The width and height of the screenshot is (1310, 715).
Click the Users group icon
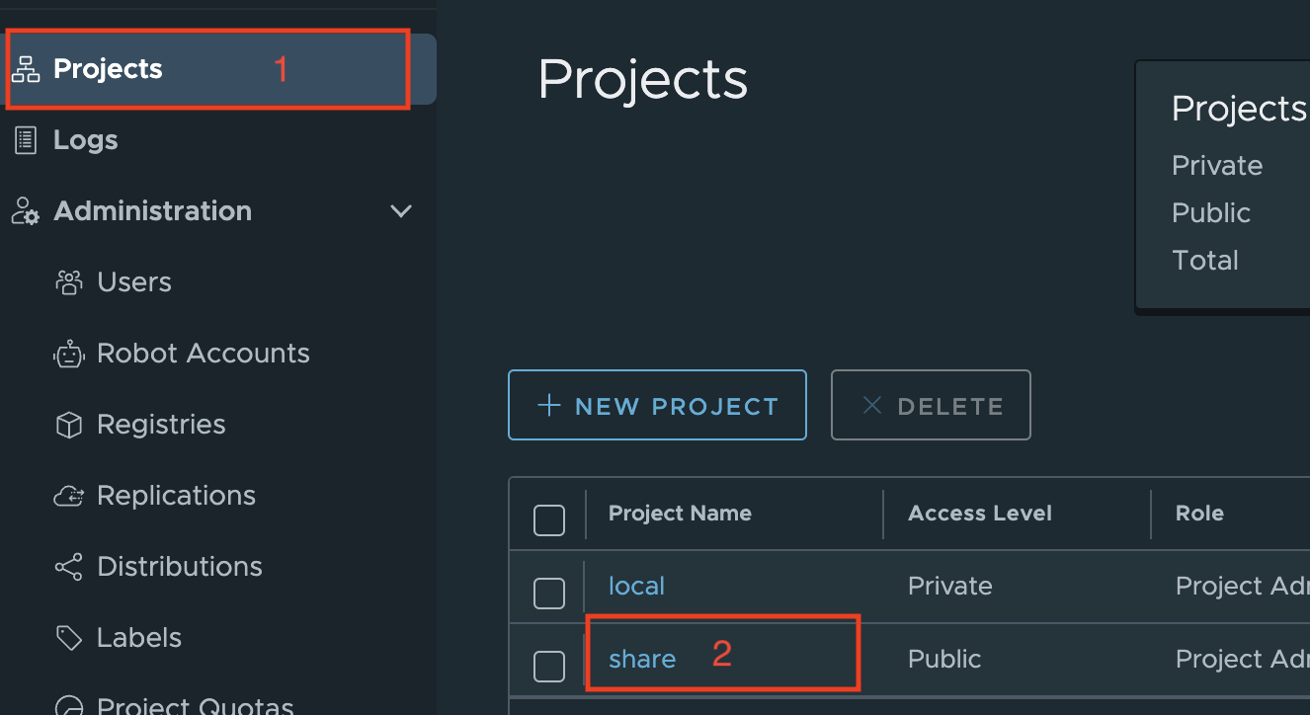click(x=69, y=282)
